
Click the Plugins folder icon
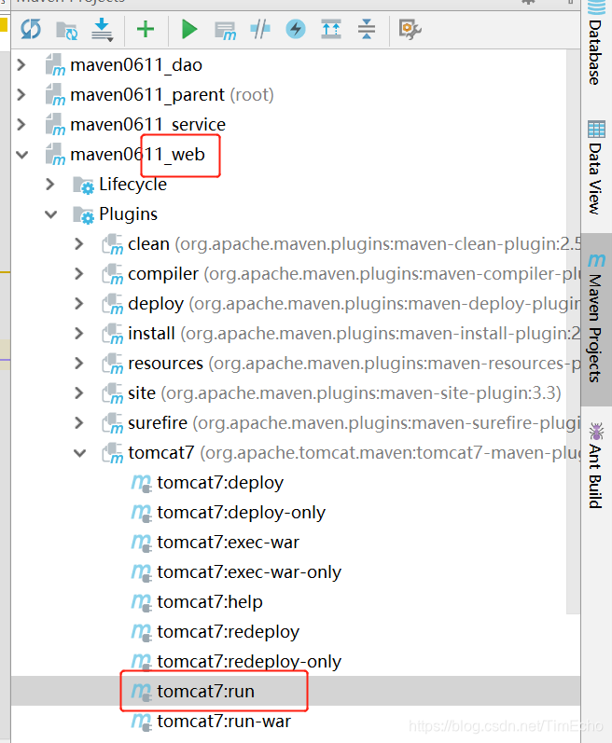(83, 215)
